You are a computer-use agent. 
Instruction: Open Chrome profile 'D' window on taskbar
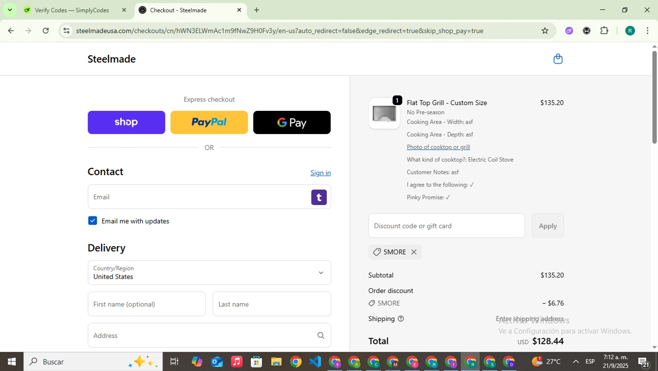click(x=509, y=362)
